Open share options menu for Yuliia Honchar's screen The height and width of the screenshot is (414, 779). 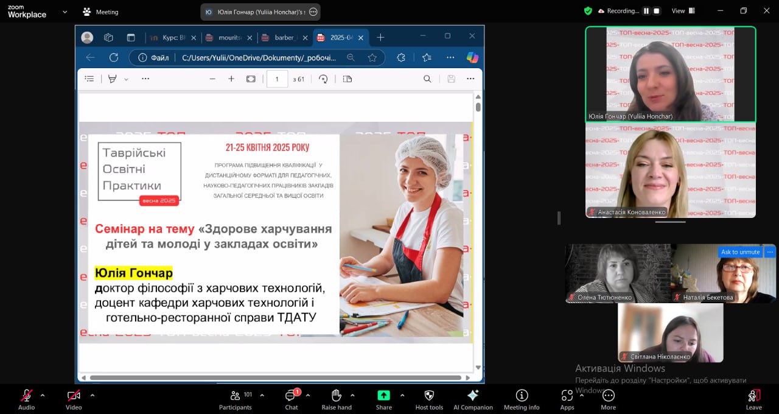pos(313,12)
